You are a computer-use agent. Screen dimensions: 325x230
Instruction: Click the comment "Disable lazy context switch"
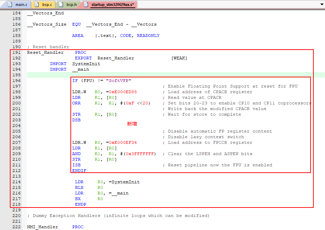coord(206,137)
